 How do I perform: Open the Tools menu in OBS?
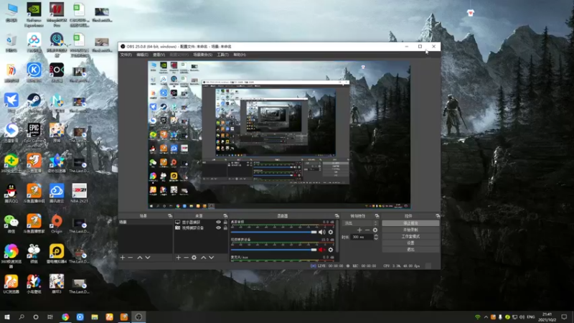pyautogui.click(x=222, y=55)
